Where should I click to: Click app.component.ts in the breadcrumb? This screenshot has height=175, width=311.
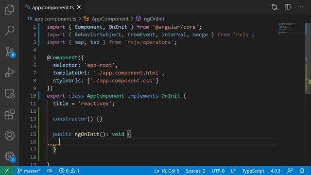tap(55, 19)
